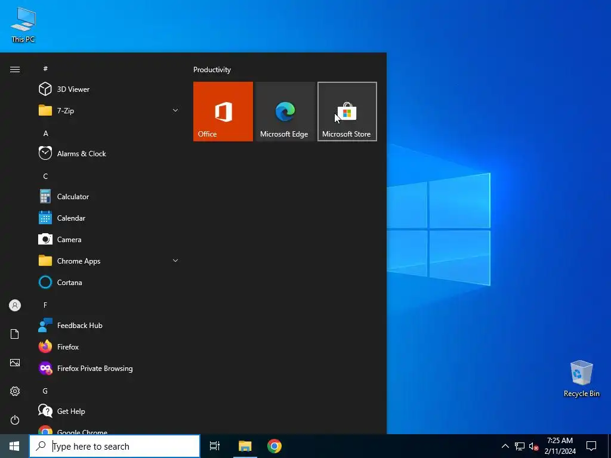This screenshot has width=611, height=458.
Task: Click the 'C' letter group header
Action: click(45, 176)
